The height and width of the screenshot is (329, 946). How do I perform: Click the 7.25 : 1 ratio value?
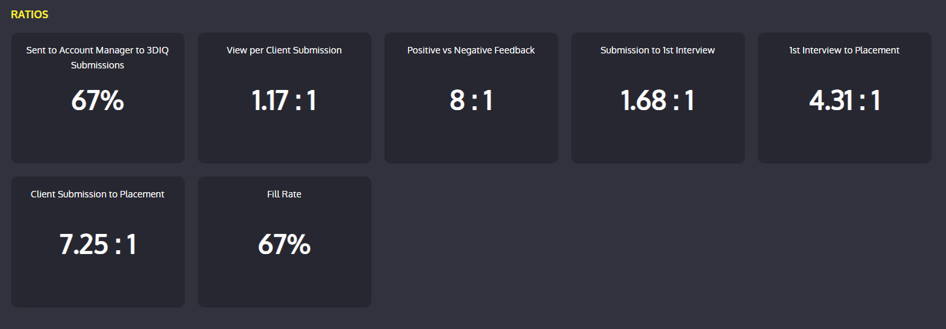click(x=98, y=244)
